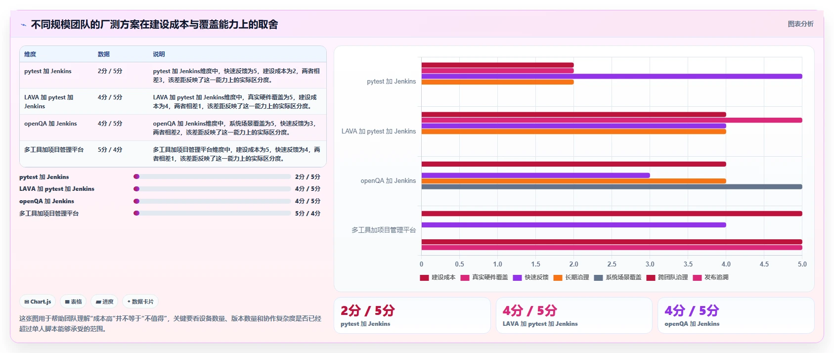Toggle the 真实硬件覆盖 legend item
Screen dimensions: 834x353
tap(484, 277)
